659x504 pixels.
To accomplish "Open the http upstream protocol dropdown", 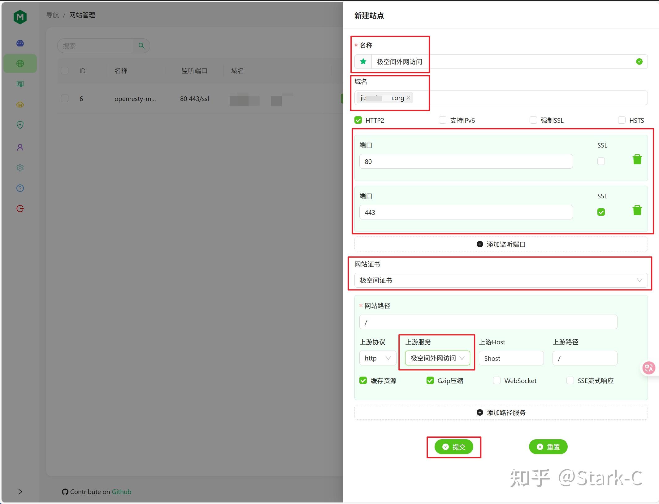I will point(377,358).
